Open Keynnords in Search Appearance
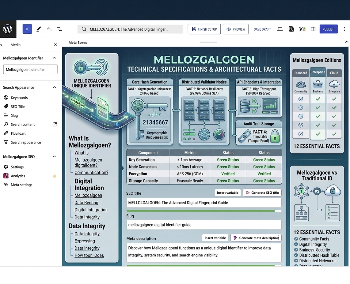 (x=19, y=98)
